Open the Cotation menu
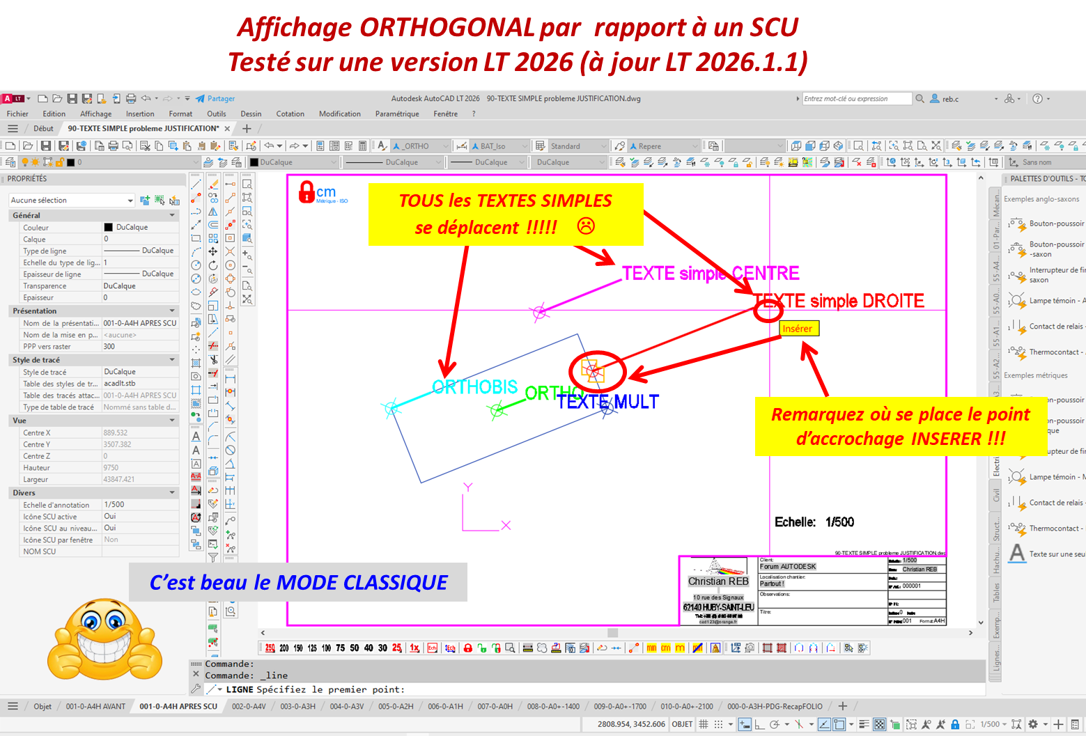This screenshot has width=1086, height=736. pos(290,114)
